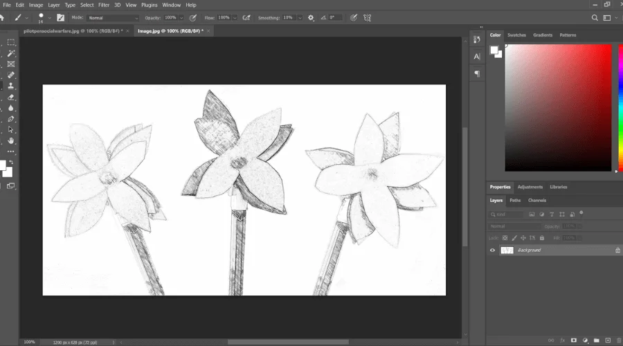
Task: Open the tool preset picker arrow
Action: tap(26, 18)
